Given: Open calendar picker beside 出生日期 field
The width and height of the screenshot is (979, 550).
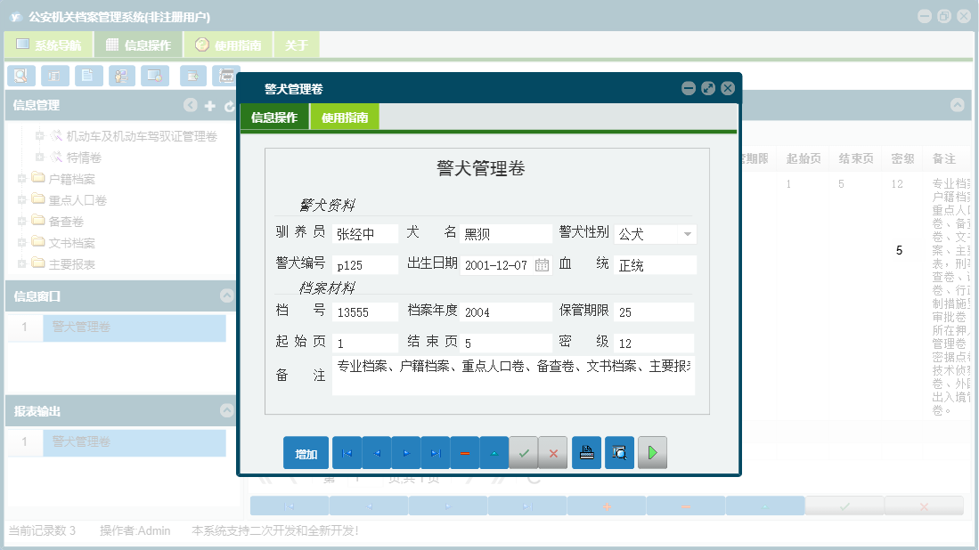Looking at the screenshot, I should (x=542, y=264).
